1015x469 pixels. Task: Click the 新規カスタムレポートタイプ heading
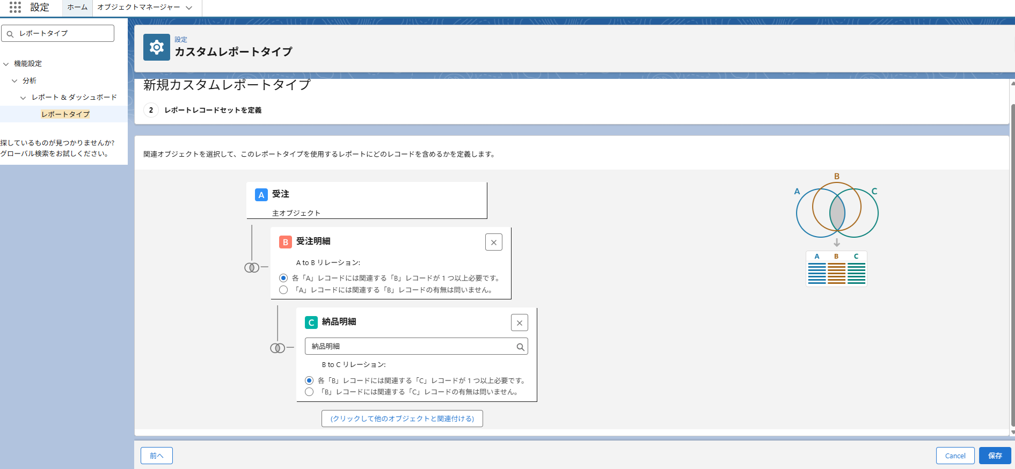(227, 85)
